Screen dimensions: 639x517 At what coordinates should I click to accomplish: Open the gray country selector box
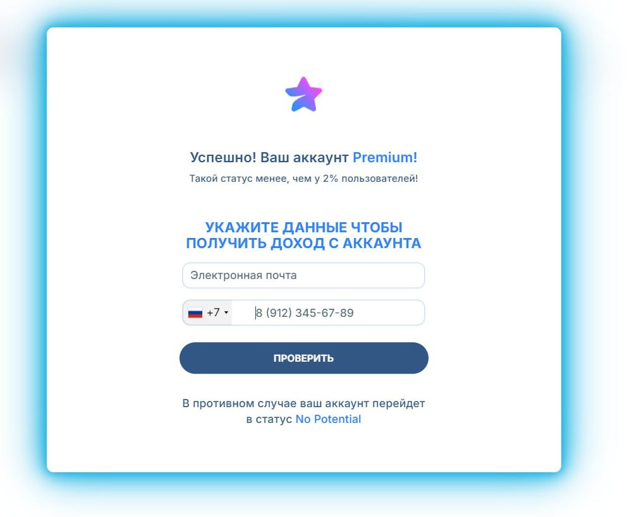tap(207, 312)
